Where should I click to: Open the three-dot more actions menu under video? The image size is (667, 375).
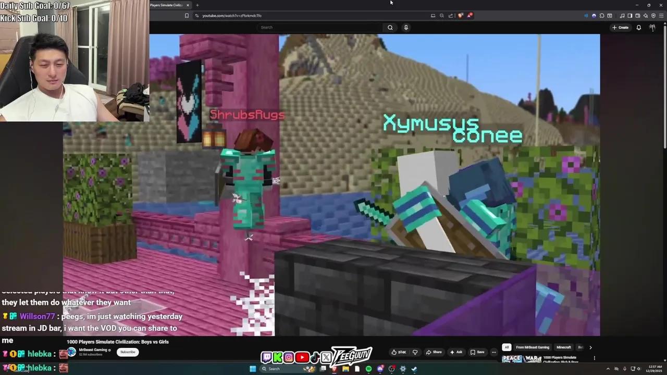pos(494,352)
